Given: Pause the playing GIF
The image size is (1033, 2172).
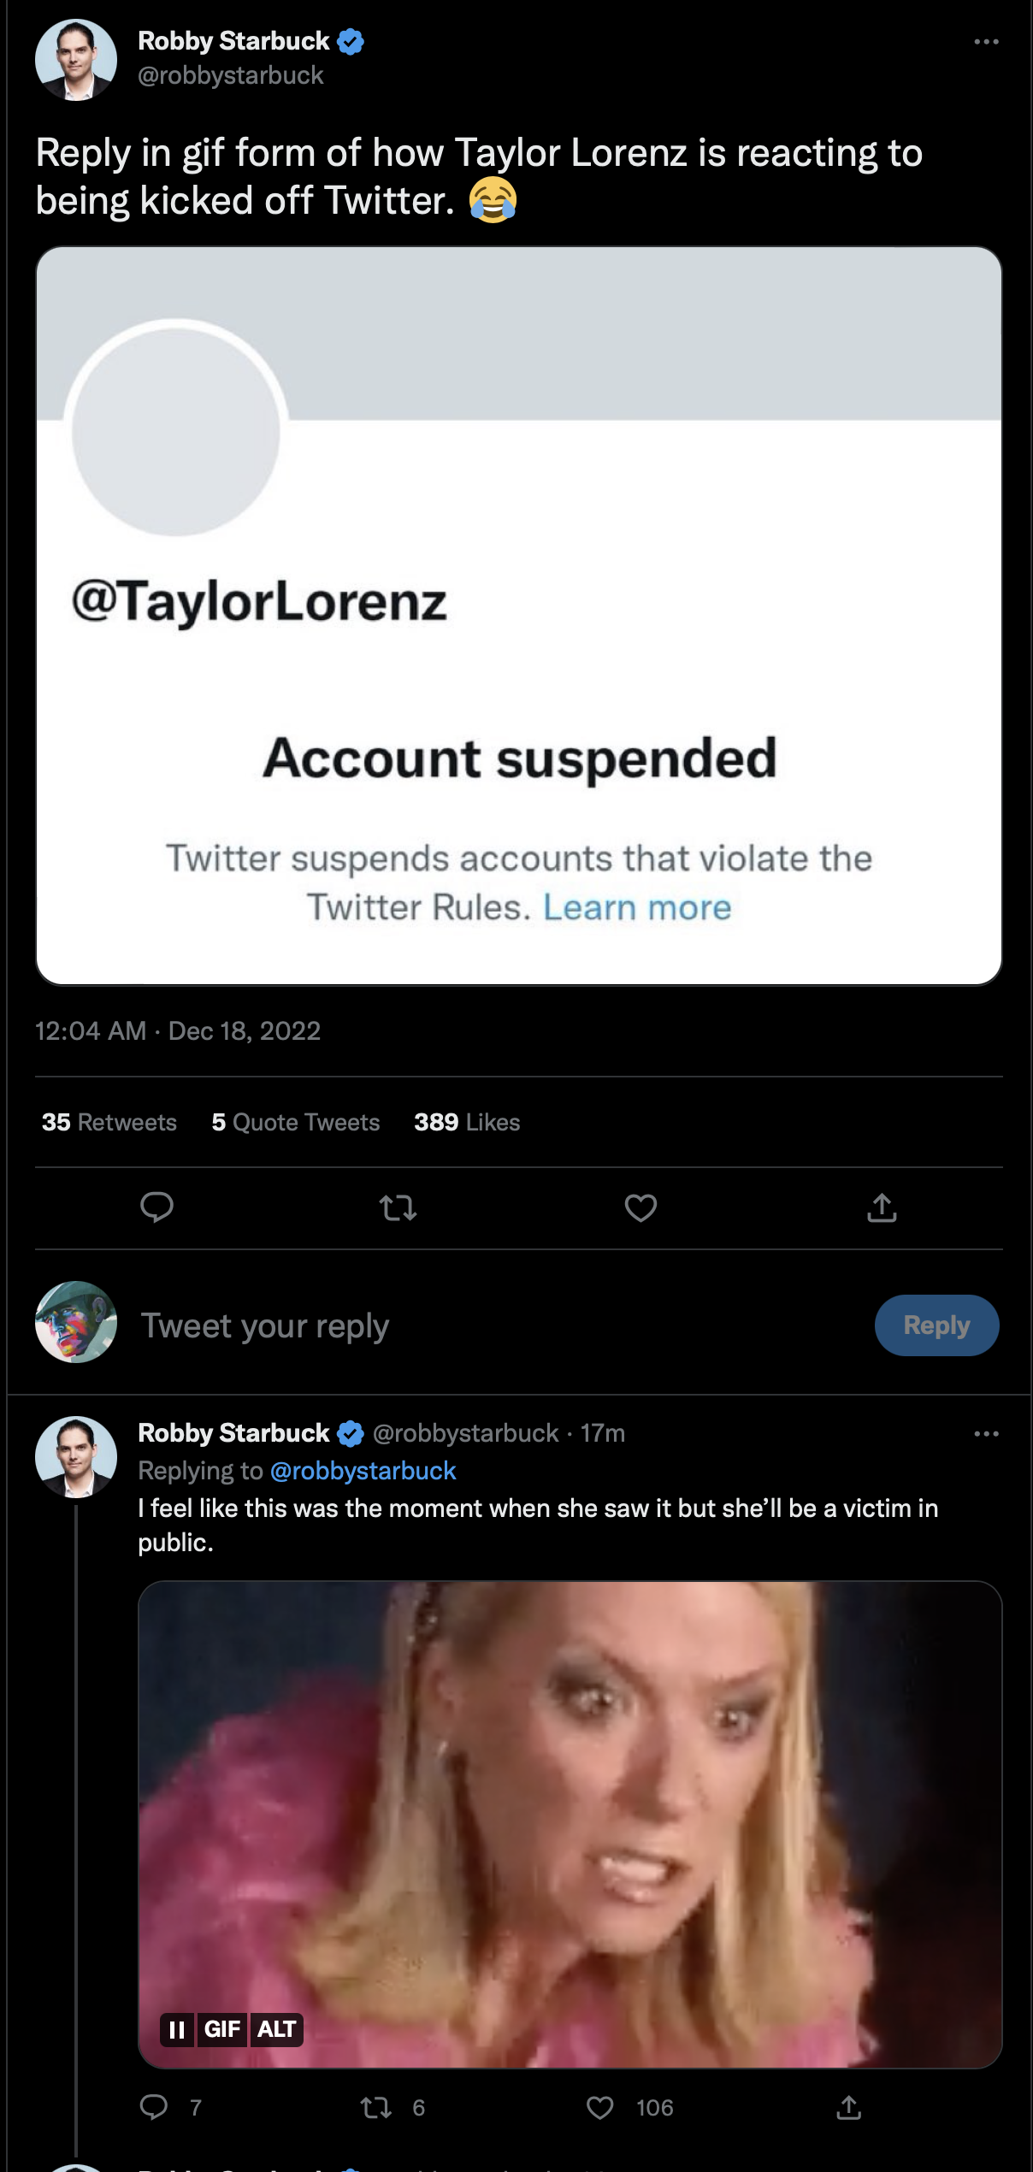Looking at the screenshot, I should click(x=177, y=2029).
